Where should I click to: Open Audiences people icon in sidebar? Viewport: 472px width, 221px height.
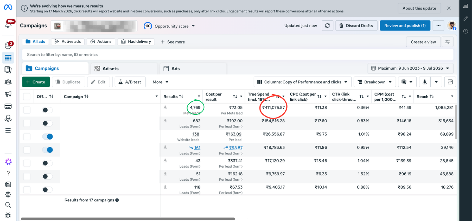(x=8, y=82)
